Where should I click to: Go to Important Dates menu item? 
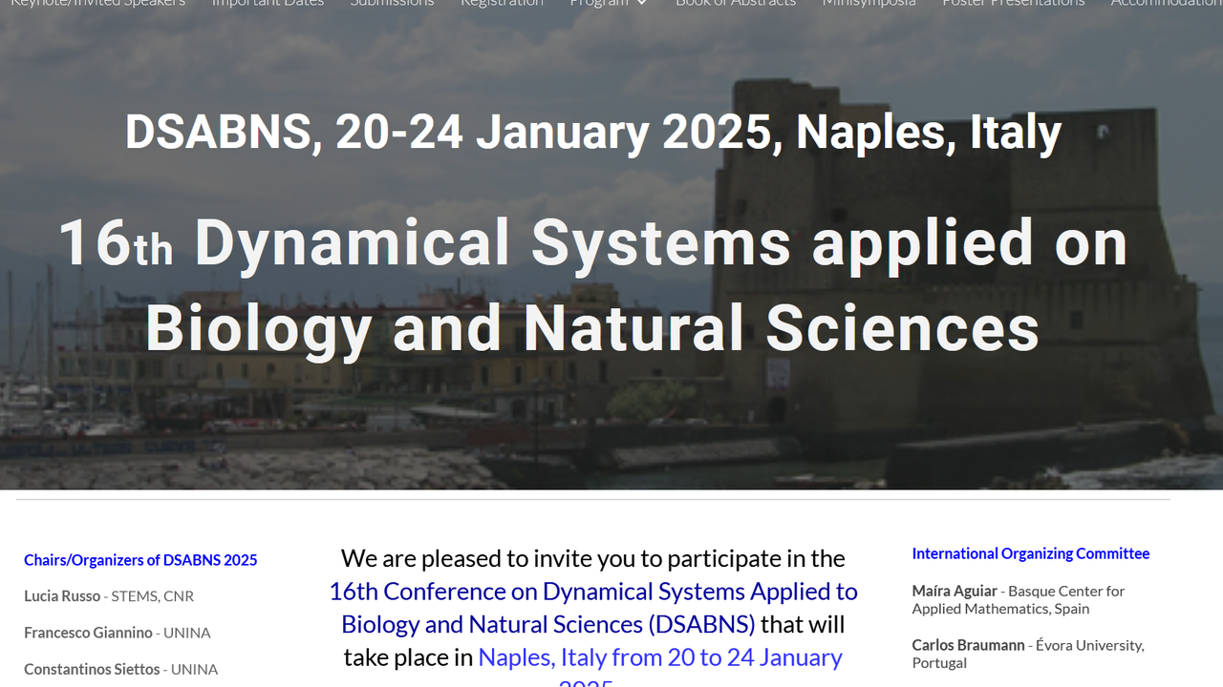(268, 3)
